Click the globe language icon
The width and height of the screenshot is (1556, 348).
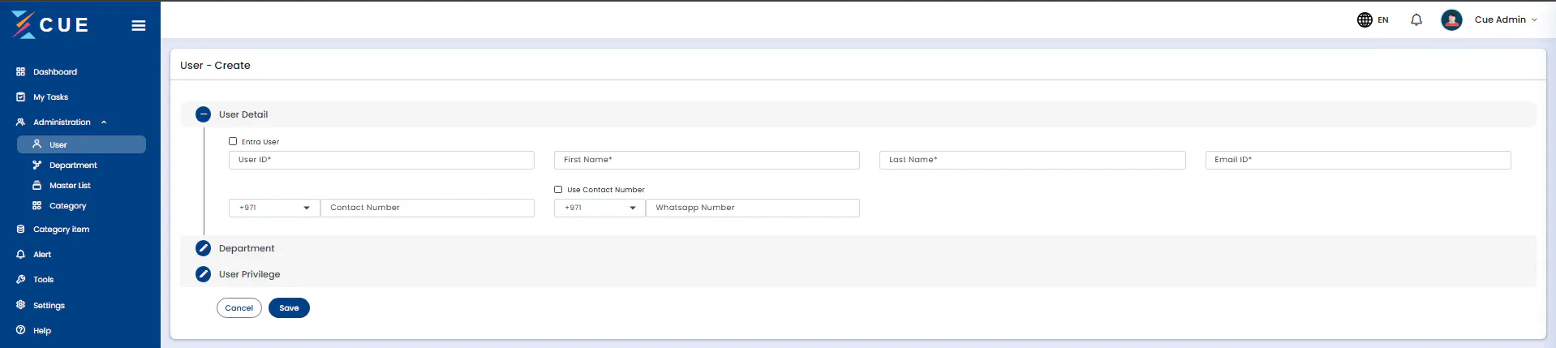(1365, 19)
